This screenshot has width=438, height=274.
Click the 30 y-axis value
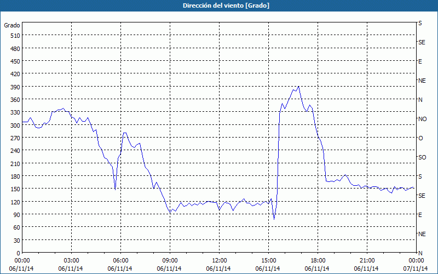tap(17, 241)
